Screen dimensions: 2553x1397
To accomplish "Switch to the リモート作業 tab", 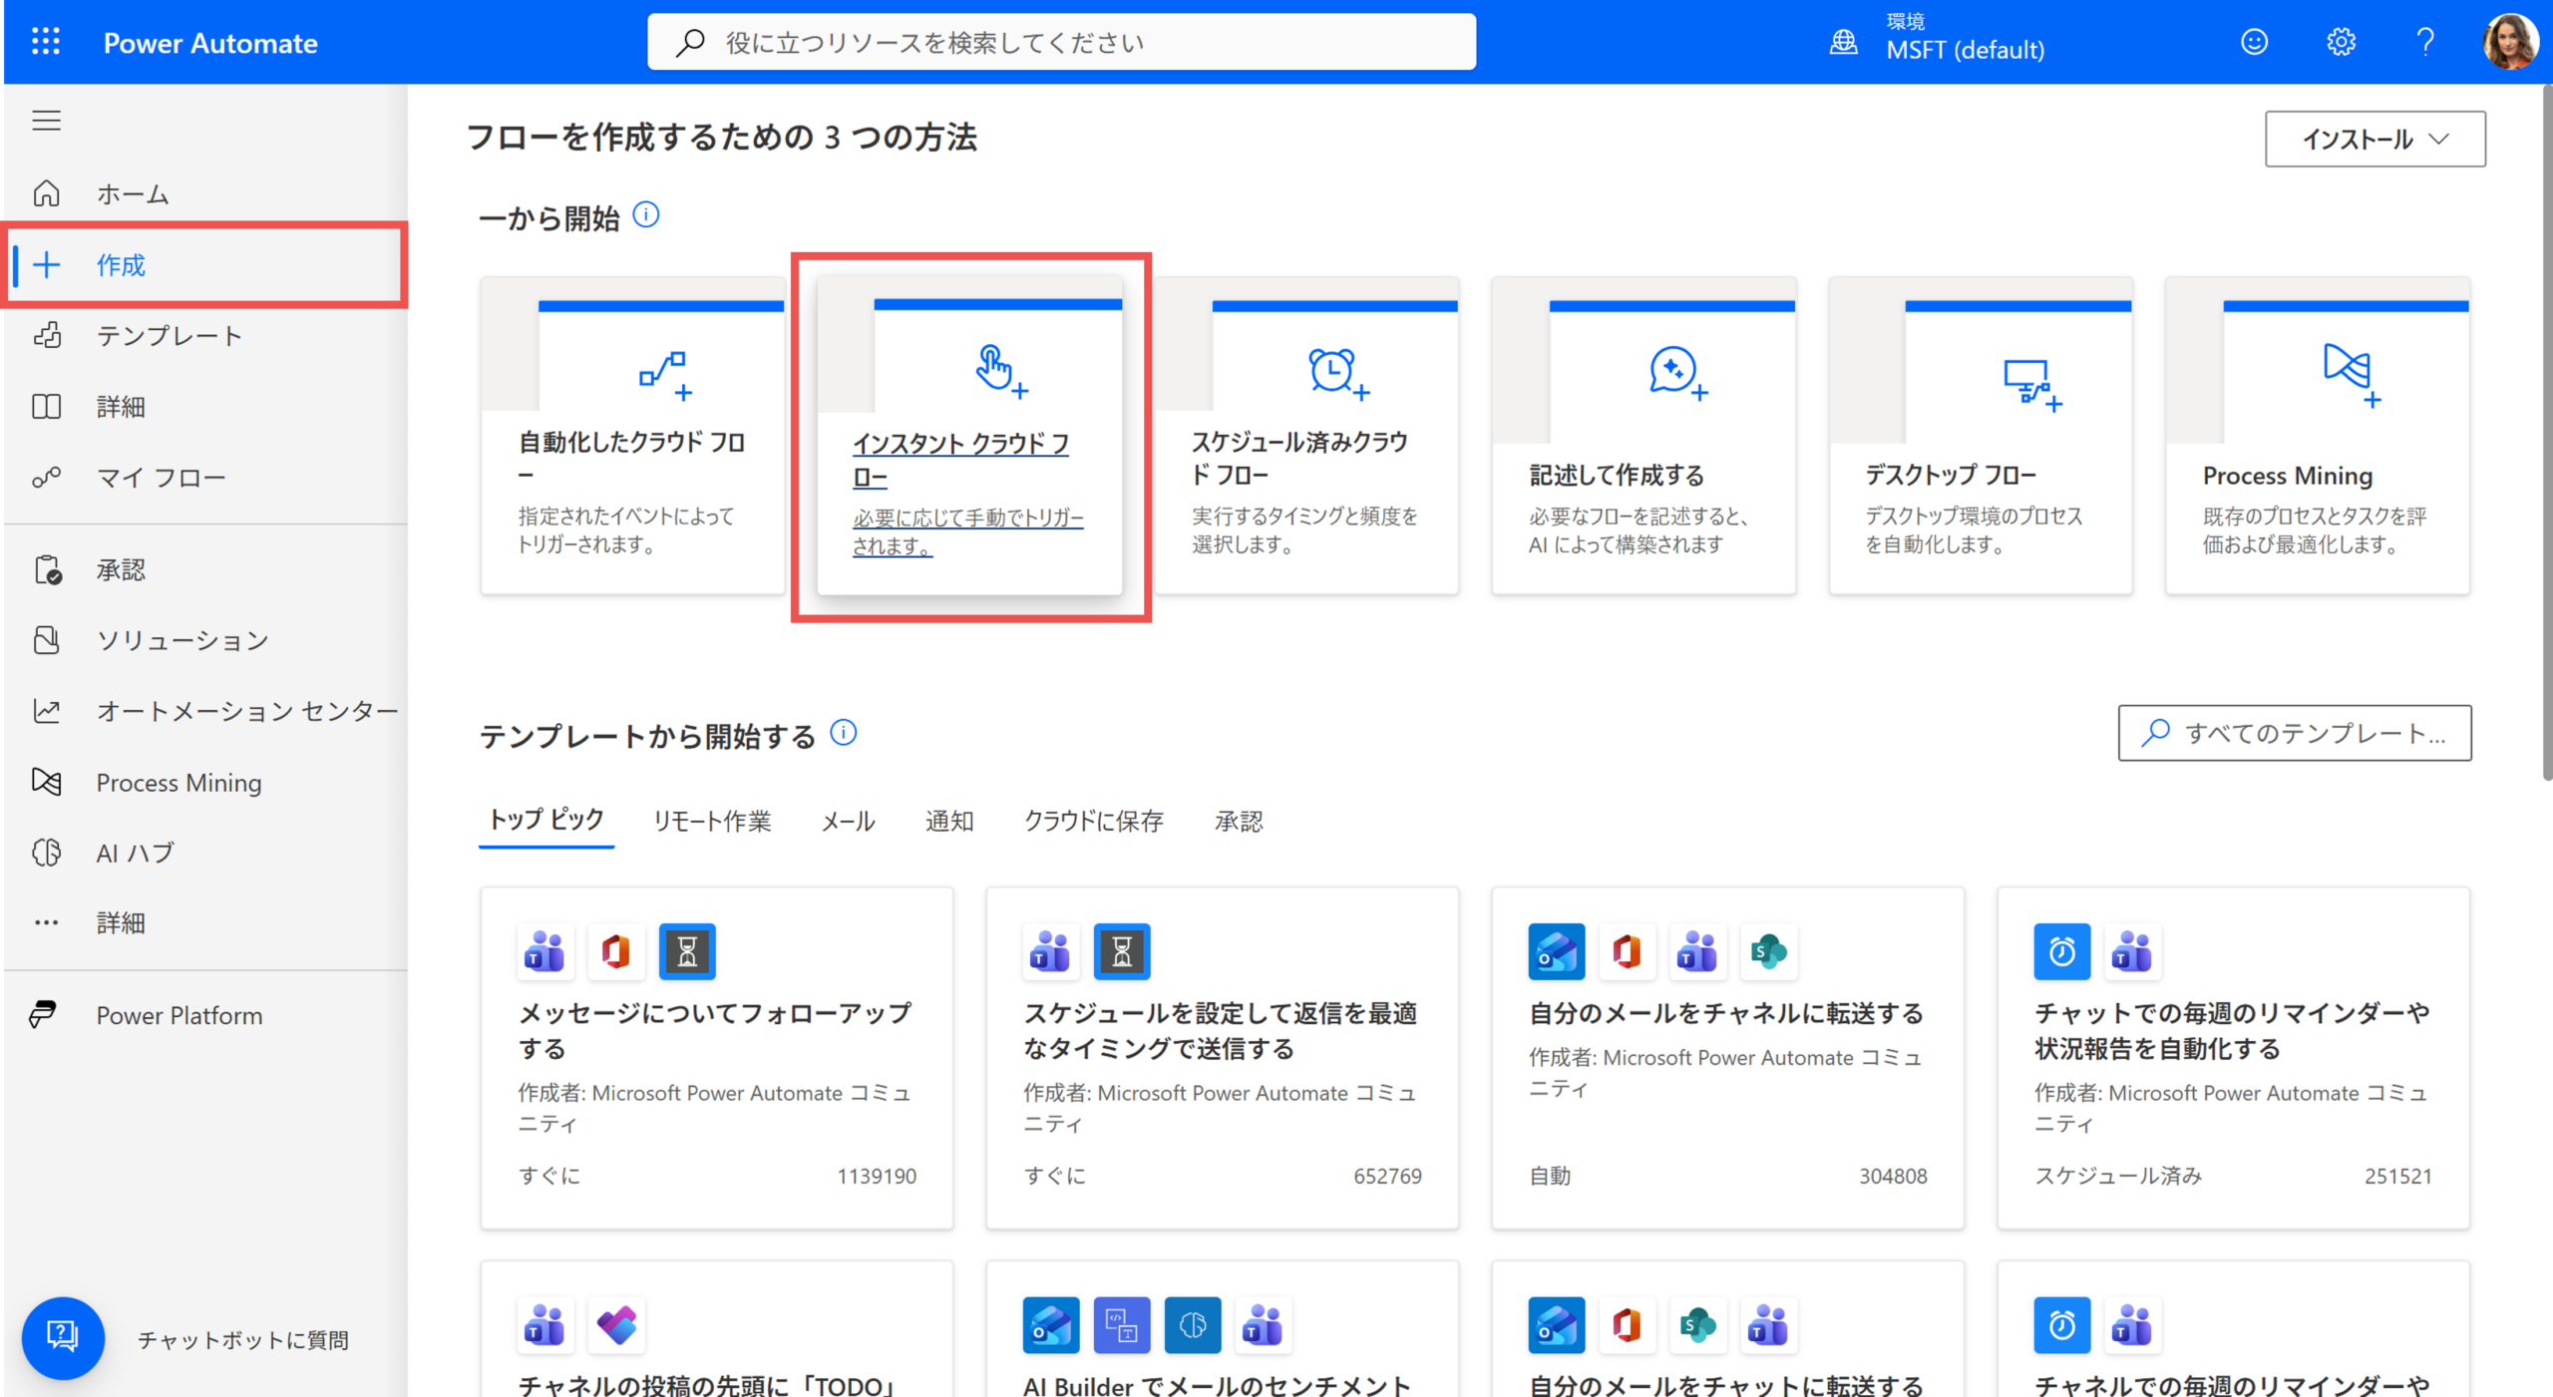I will [712, 821].
